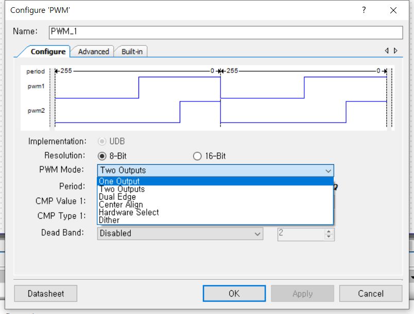Select 16-Bit resolution
Image resolution: width=414 pixels, height=314 pixels.
(197, 156)
